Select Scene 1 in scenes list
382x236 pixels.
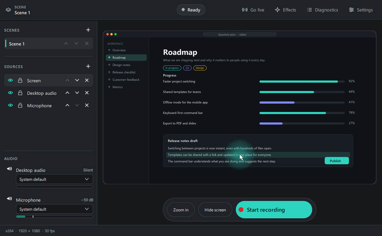[49, 44]
